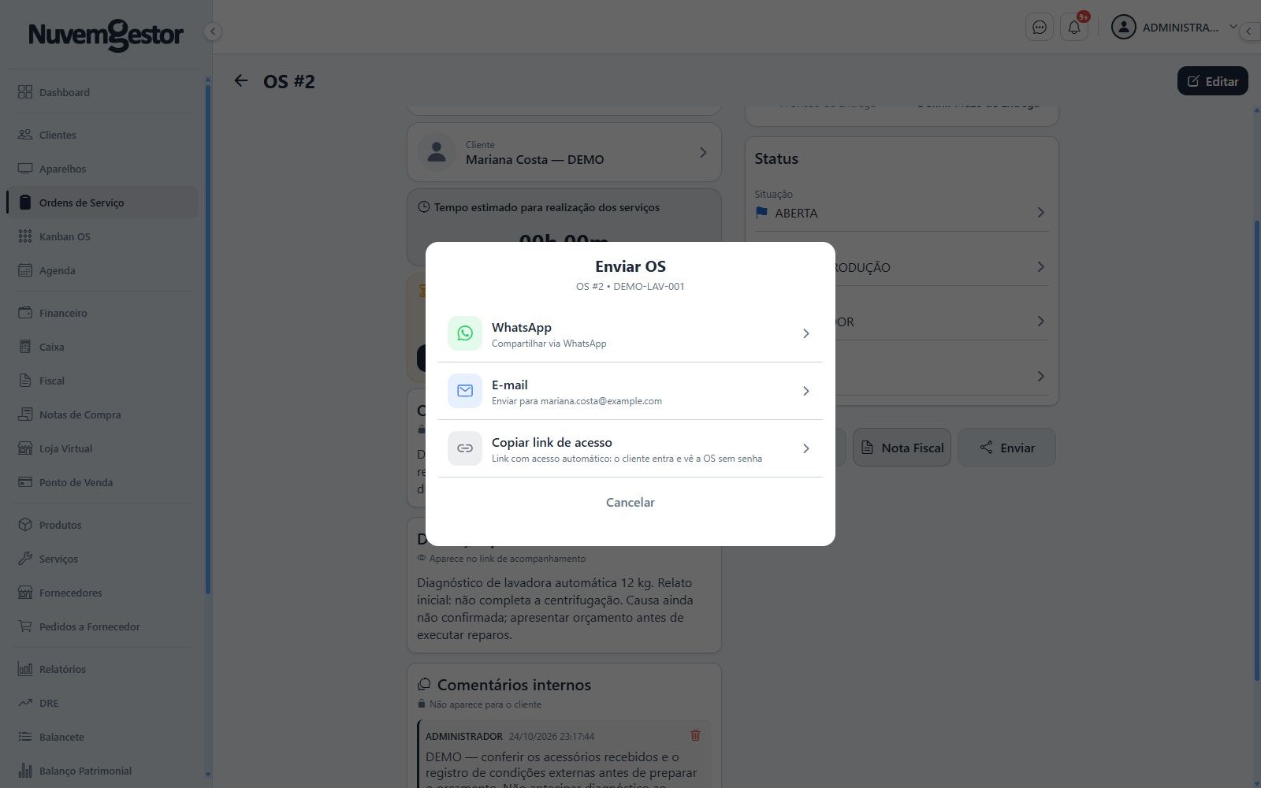The image size is (1261, 788).
Task: Click the sidebar vertical scrollbar
Action: pos(208,339)
